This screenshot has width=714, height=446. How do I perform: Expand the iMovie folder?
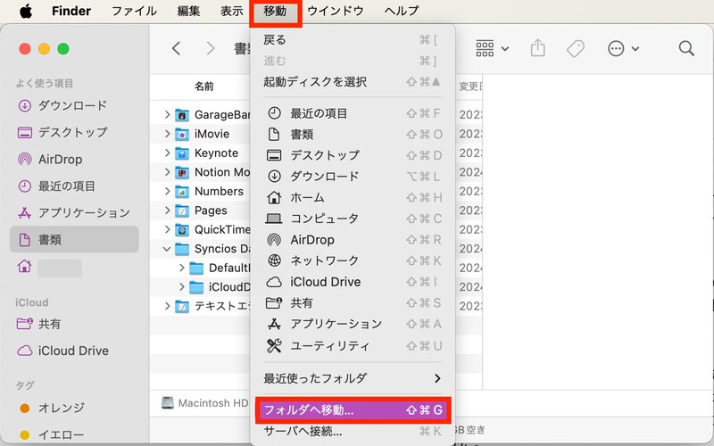pyautogui.click(x=167, y=134)
